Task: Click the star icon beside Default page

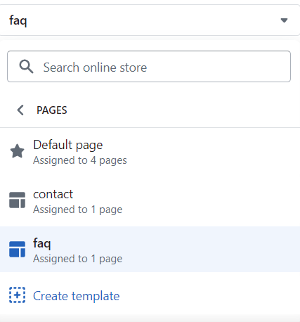Action: (x=17, y=151)
